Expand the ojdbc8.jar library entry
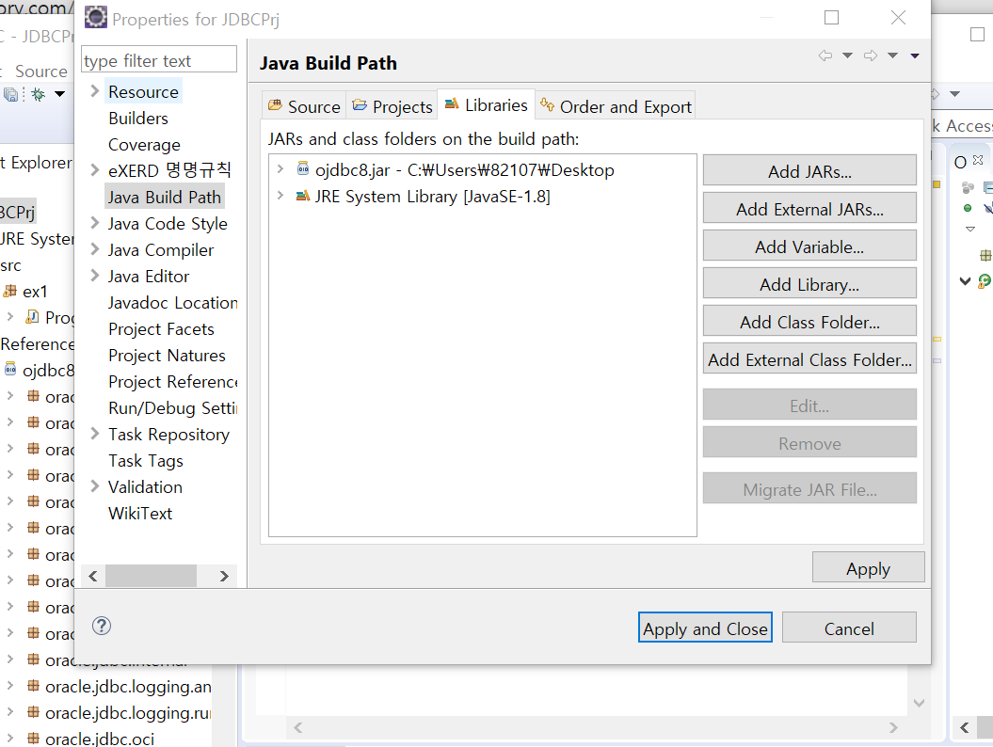993x747 pixels. tap(280, 169)
